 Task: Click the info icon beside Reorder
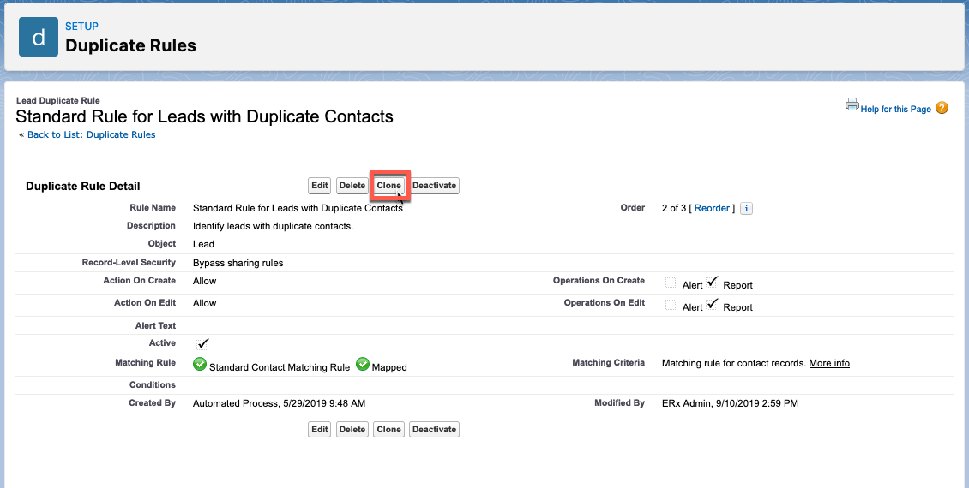(746, 209)
